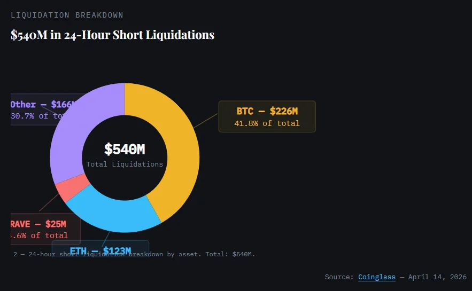Click the "BTC — $226M" label text
Viewport: 472px width, 291px height.
[x=267, y=111]
